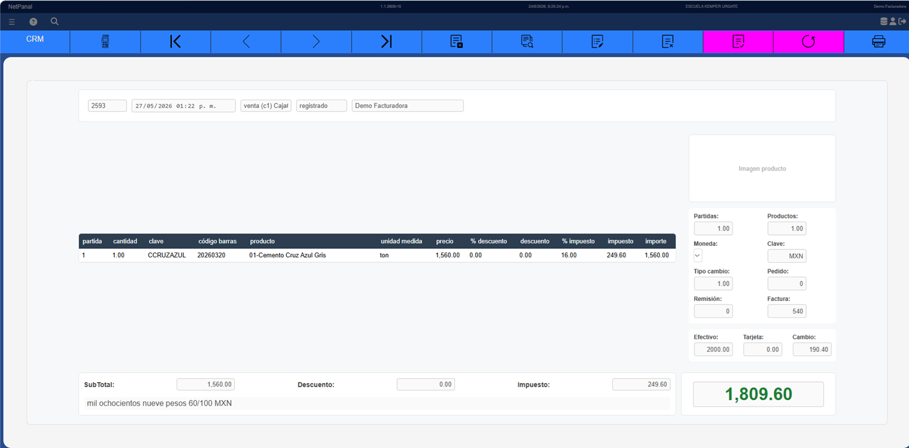The width and height of the screenshot is (909, 448).
Task: Click the Efectivo field showing 2000.00
Action: click(713, 349)
